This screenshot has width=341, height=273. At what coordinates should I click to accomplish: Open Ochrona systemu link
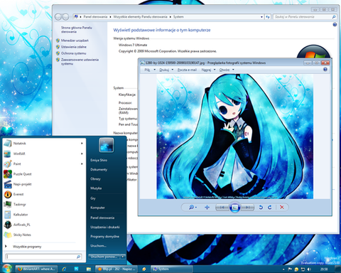point(73,53)
